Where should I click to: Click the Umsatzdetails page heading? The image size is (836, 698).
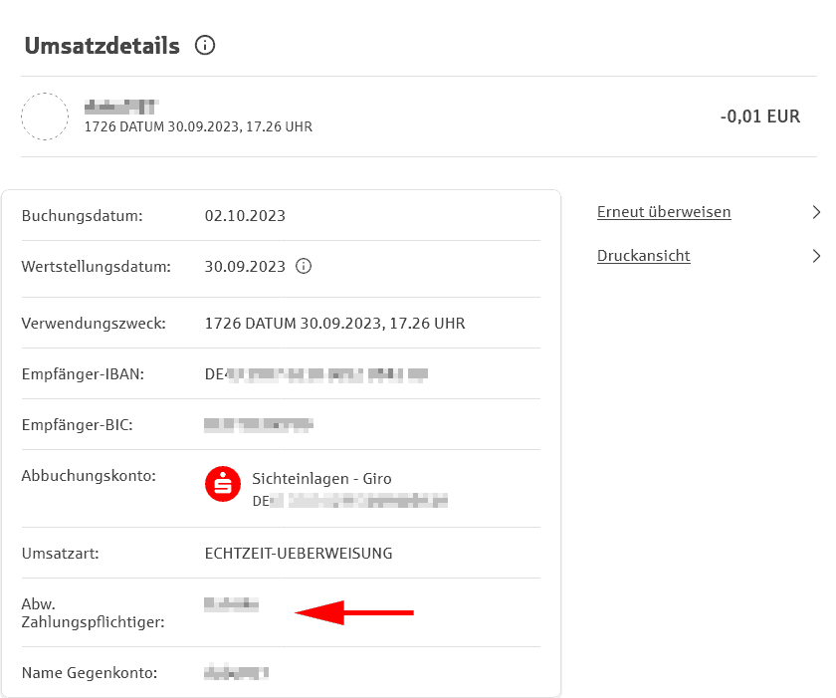tap(102, 46)
